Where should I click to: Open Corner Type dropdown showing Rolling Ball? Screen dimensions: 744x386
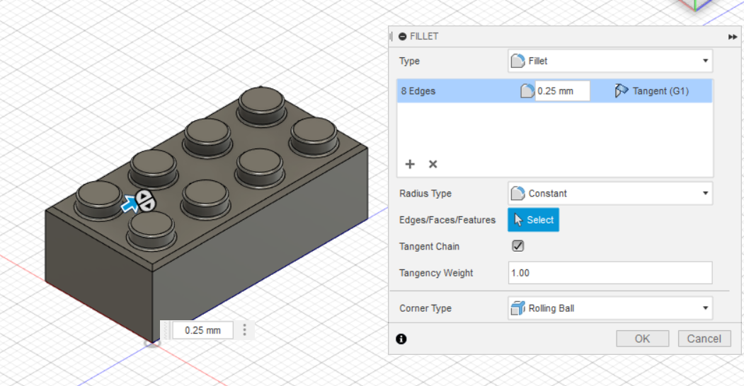tap(610, 308)
